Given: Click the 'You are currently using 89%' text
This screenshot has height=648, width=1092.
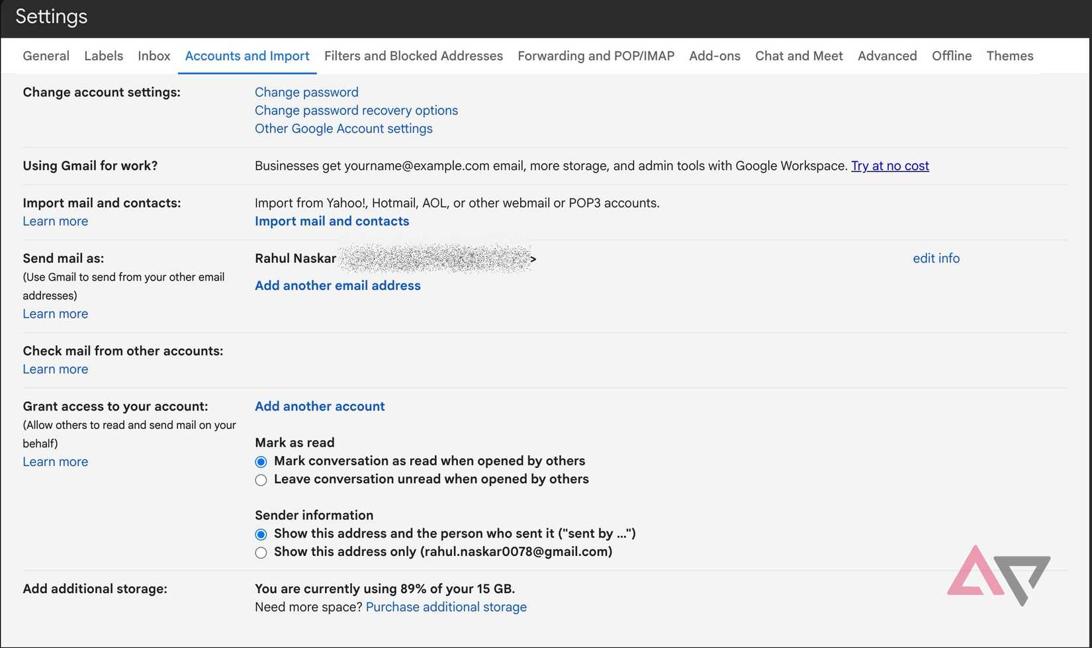Looking at the screenshot, I should [x=385, y=589].
